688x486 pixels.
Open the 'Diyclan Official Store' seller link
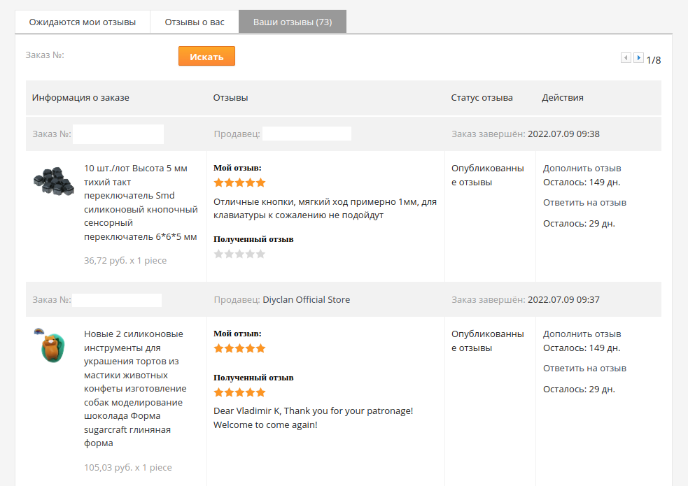[306, 300]
